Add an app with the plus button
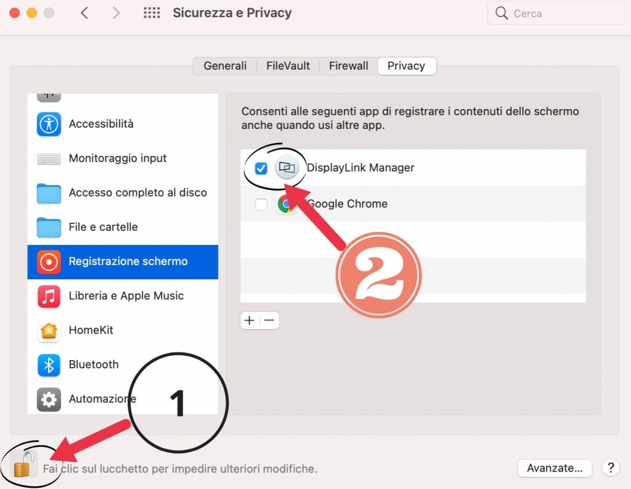Image resolution: width=631 pixels, height=489 pixels. (x=250, y=321)
